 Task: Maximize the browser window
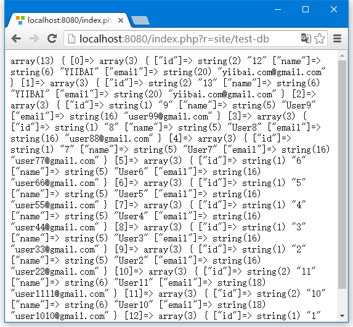click(x=306, y=9)
